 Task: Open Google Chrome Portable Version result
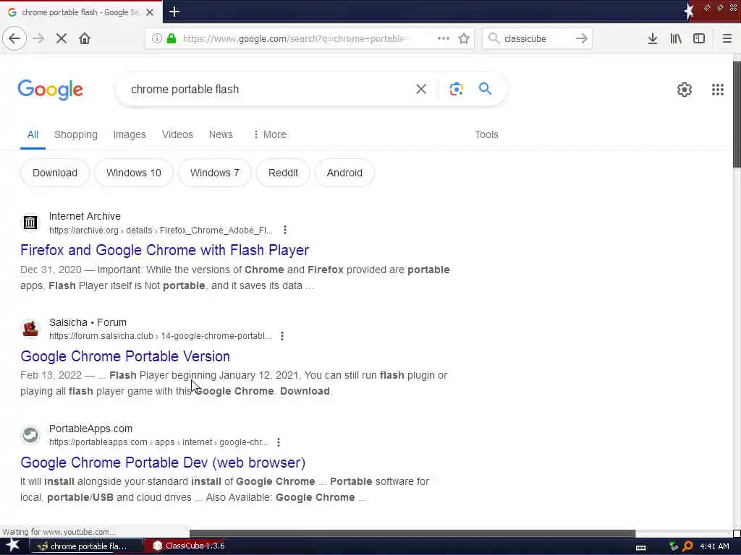click(x=125, y=356)
